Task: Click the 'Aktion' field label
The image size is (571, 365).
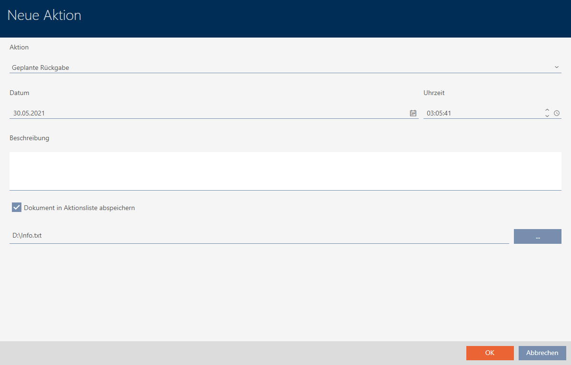Action: (x=19, y=47)
